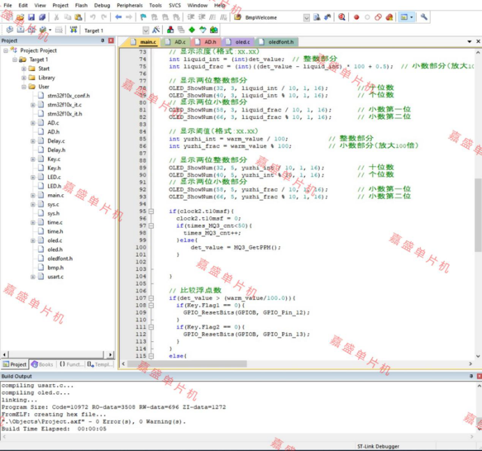Screen dimensions: 482x451
Task: Open the BmpWelcome find dropdown
Action: coord(306,17)
